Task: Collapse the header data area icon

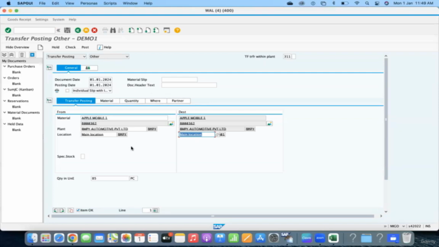Action: (49, 68)
